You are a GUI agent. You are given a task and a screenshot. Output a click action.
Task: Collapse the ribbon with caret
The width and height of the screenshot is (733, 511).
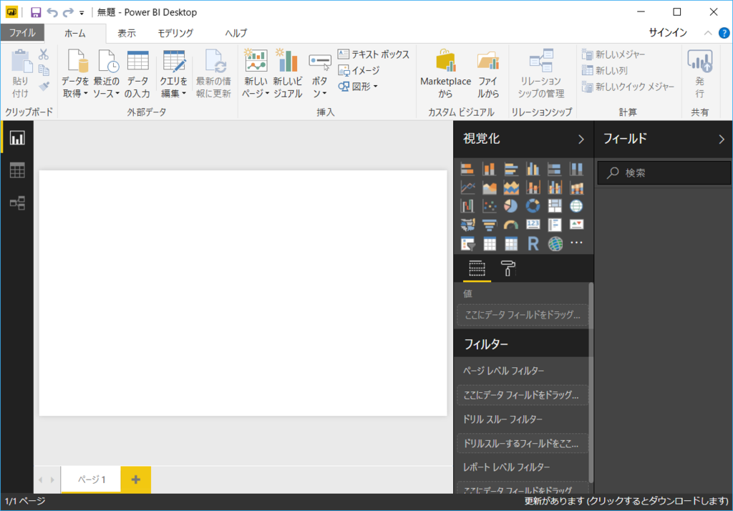[708, 33]
